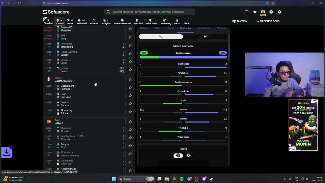Select the Volleyball sport icon
The image size is (325, 183).
[106, 22]
